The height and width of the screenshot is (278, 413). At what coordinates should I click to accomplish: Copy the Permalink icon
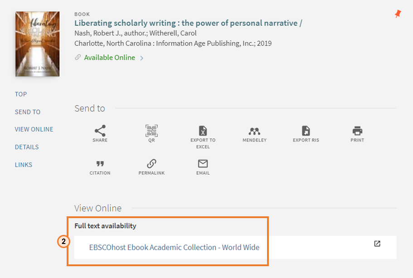point(151,164)
